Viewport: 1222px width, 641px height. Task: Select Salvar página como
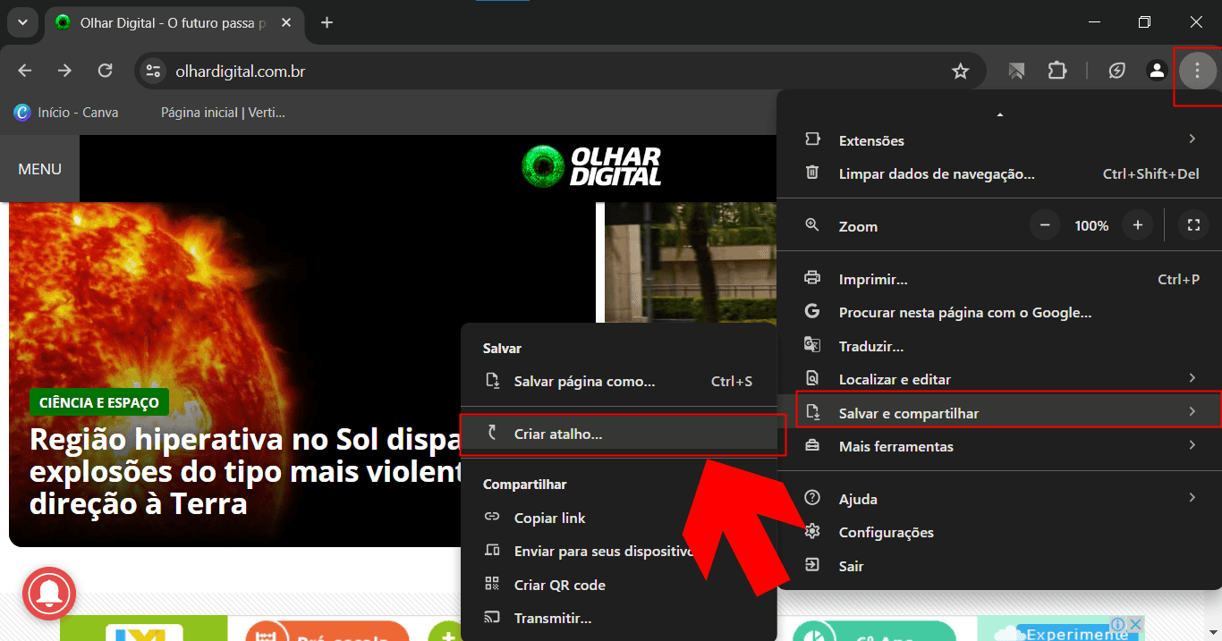618,381
